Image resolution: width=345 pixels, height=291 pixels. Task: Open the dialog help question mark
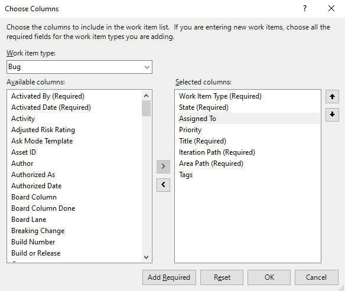pyautogui.click(x=305, y=9)
